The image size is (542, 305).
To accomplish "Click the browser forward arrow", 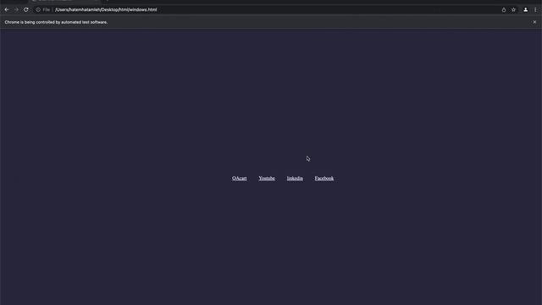I will tap(16, 9).
